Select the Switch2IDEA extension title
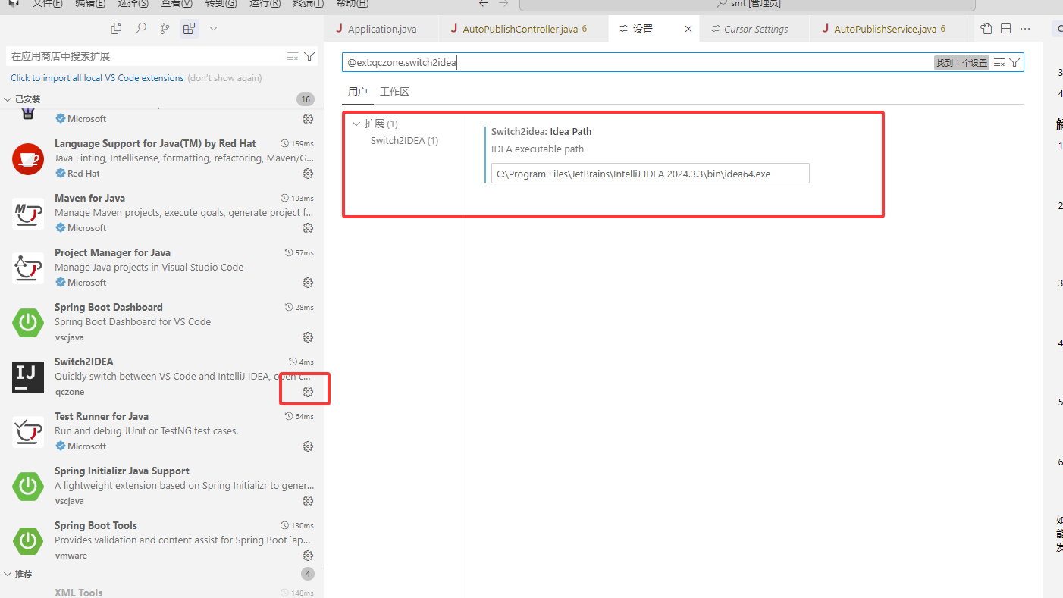 (x=84, y=362)
